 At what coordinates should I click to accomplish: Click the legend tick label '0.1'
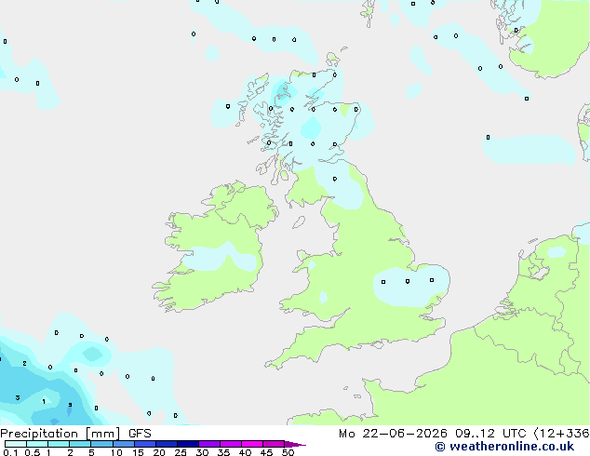click(x=10, y=452)
